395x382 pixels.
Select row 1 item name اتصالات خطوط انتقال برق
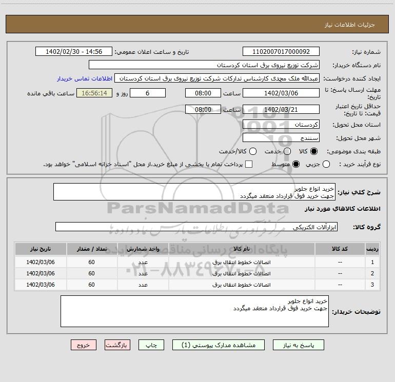point(241,263)
